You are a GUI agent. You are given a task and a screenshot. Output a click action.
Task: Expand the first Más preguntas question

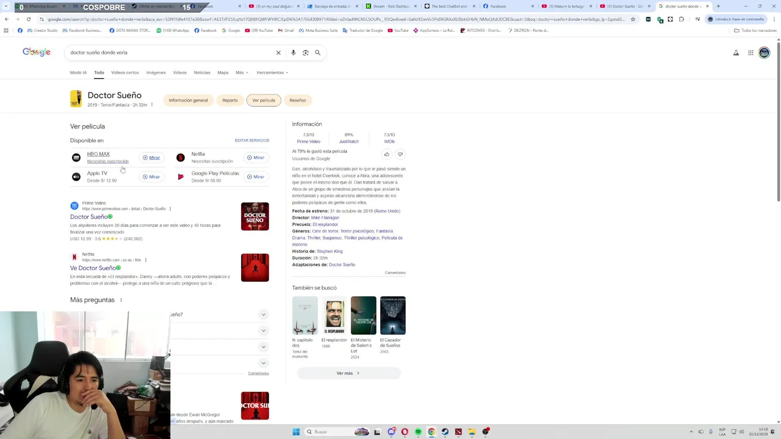point(264,315)
